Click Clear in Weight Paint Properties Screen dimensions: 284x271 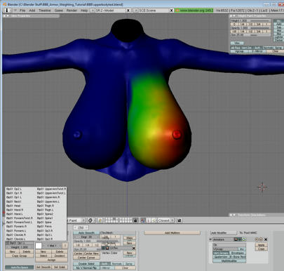(275, 51)
